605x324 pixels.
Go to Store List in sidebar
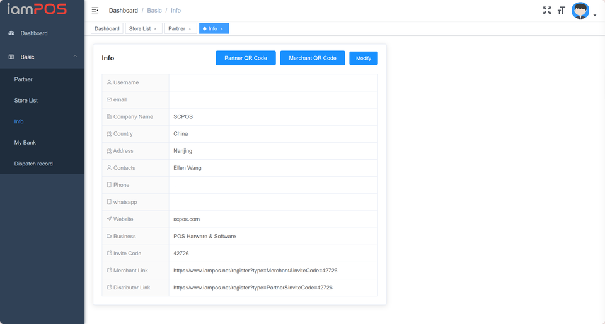[26, 101]
